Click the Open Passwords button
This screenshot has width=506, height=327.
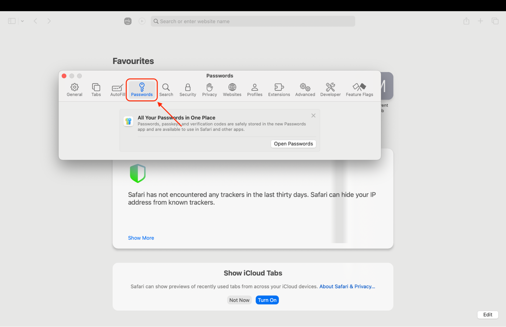[293, 144]
